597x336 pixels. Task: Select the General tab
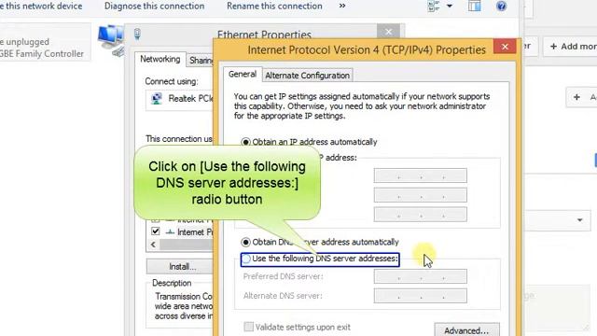[x=243, y=75]
